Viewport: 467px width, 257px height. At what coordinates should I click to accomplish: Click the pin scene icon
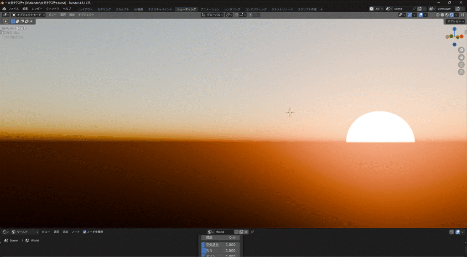[414, 9]
